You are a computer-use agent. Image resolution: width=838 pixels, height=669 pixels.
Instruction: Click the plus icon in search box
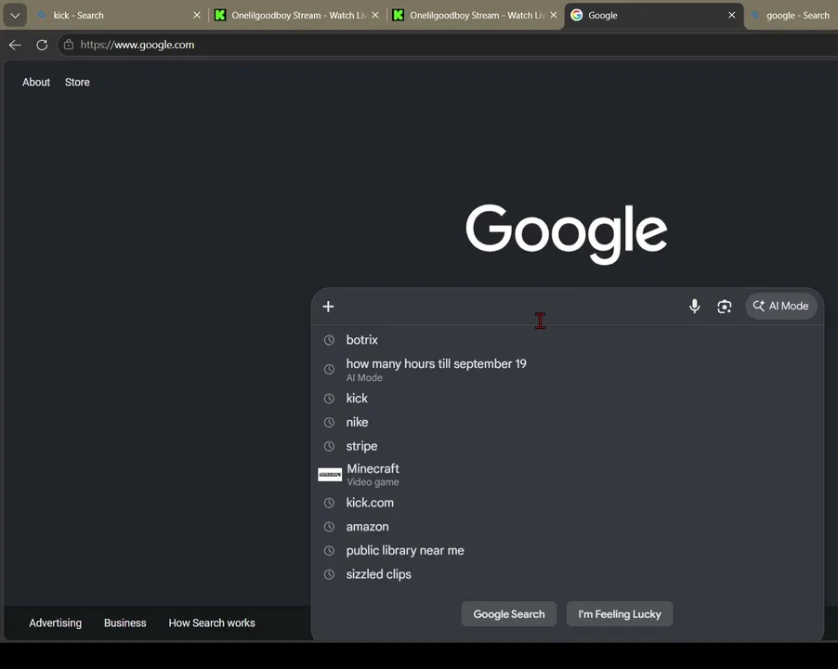coord(328,307)
